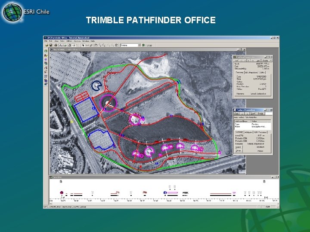Screen dimensions: 310x232
Task: Select the pencil digitize tool
Action: click(91, 46)
